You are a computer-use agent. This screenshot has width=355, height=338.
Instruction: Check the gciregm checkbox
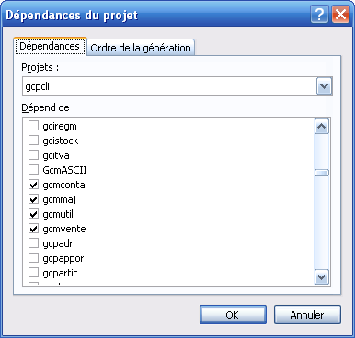(33, 126)
